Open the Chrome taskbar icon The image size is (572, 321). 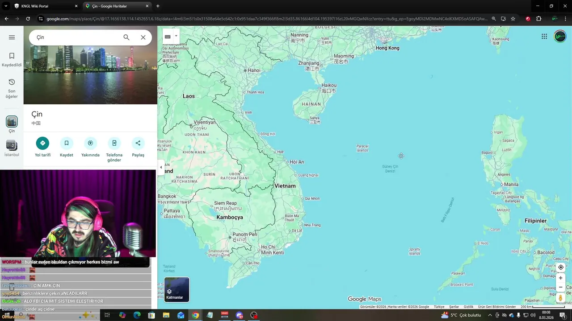tap(195, 315)
